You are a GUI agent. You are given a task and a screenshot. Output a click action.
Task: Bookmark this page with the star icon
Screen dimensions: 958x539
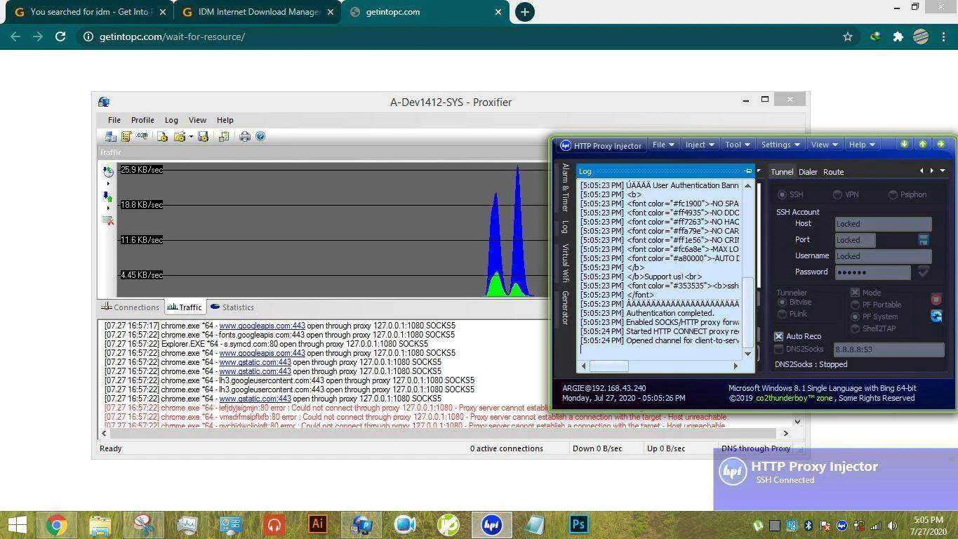pyautogui.click(x=848, y=36)
